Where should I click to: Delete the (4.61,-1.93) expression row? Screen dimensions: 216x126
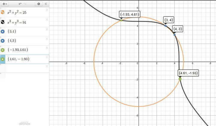click(47, 56)
